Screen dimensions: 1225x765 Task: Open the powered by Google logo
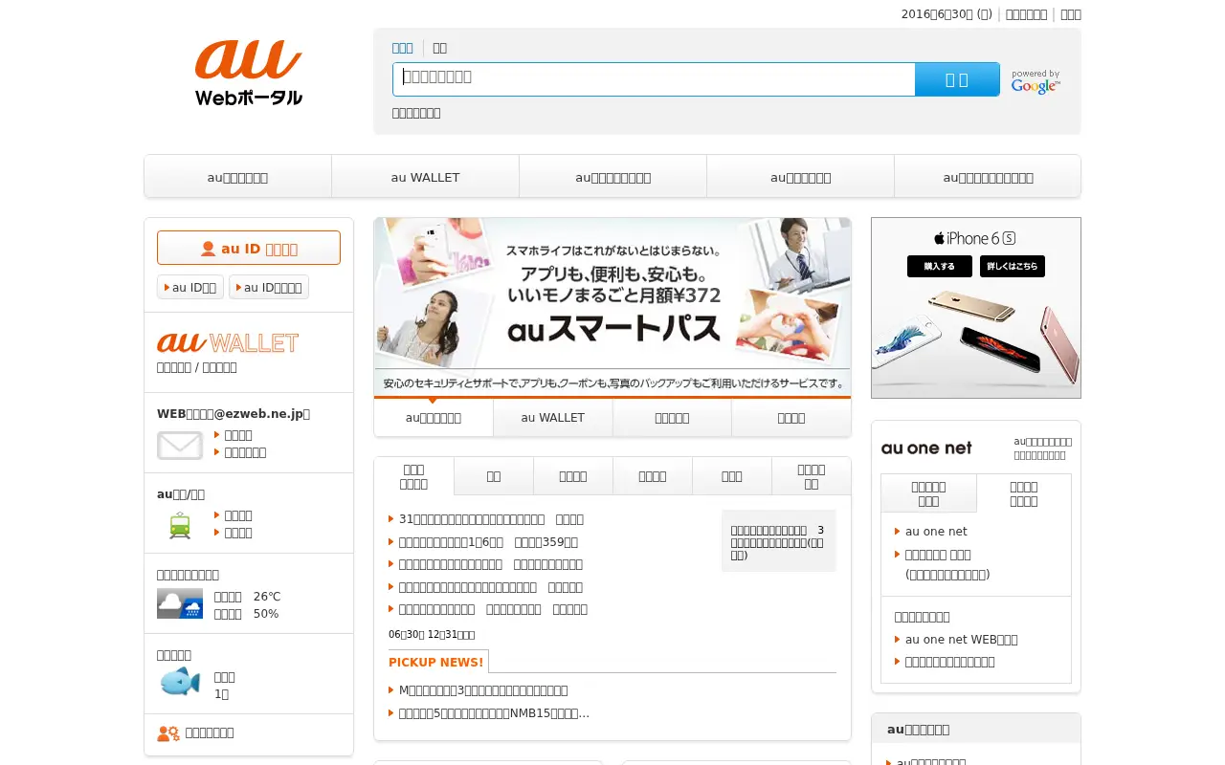[x=1036, y=81]
